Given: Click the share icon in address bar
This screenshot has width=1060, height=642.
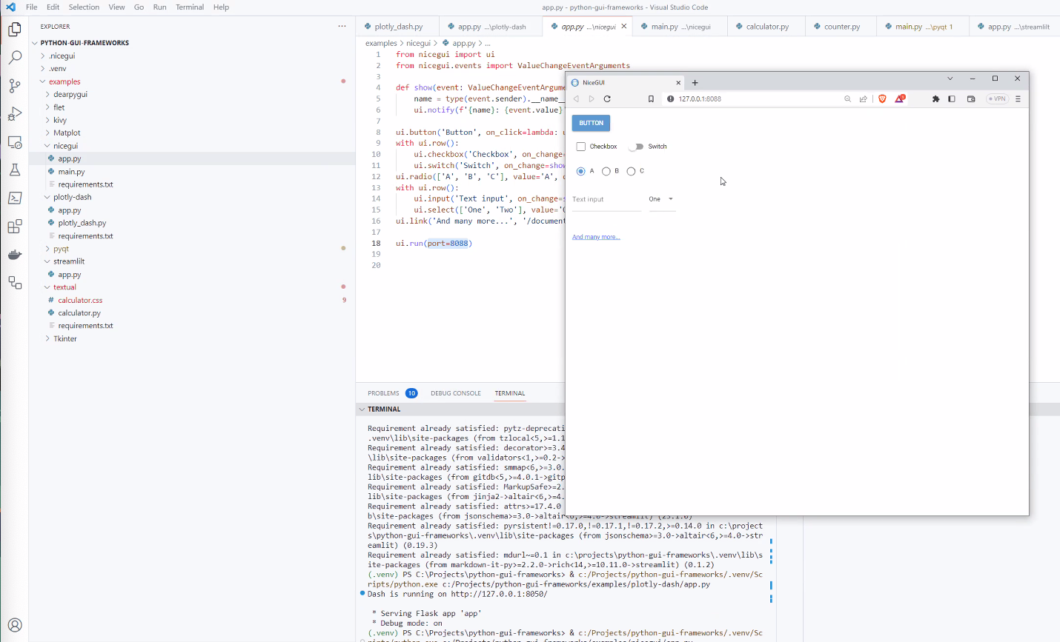Looking at the screenshot, I should (864, 98).
